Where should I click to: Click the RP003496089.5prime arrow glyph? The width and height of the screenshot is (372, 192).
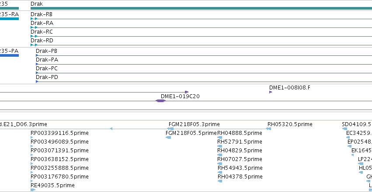point(32,146)
